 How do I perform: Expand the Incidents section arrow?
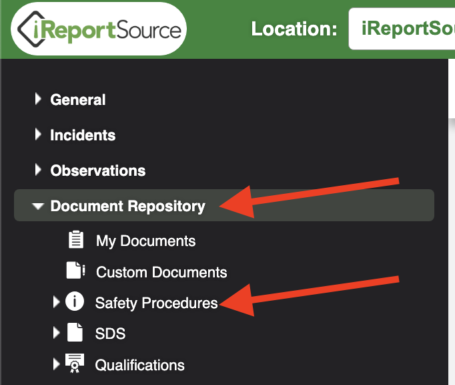[x=38, y=134]
